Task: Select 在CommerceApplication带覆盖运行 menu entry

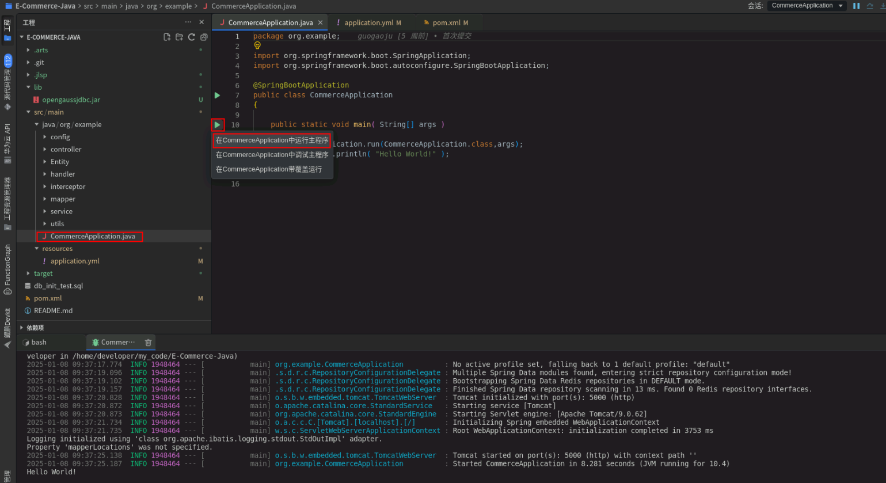Action: (272, 169)
